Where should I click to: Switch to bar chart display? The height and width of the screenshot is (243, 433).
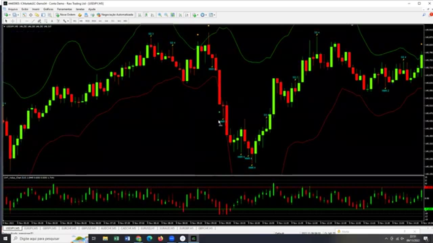coord(139,15)
